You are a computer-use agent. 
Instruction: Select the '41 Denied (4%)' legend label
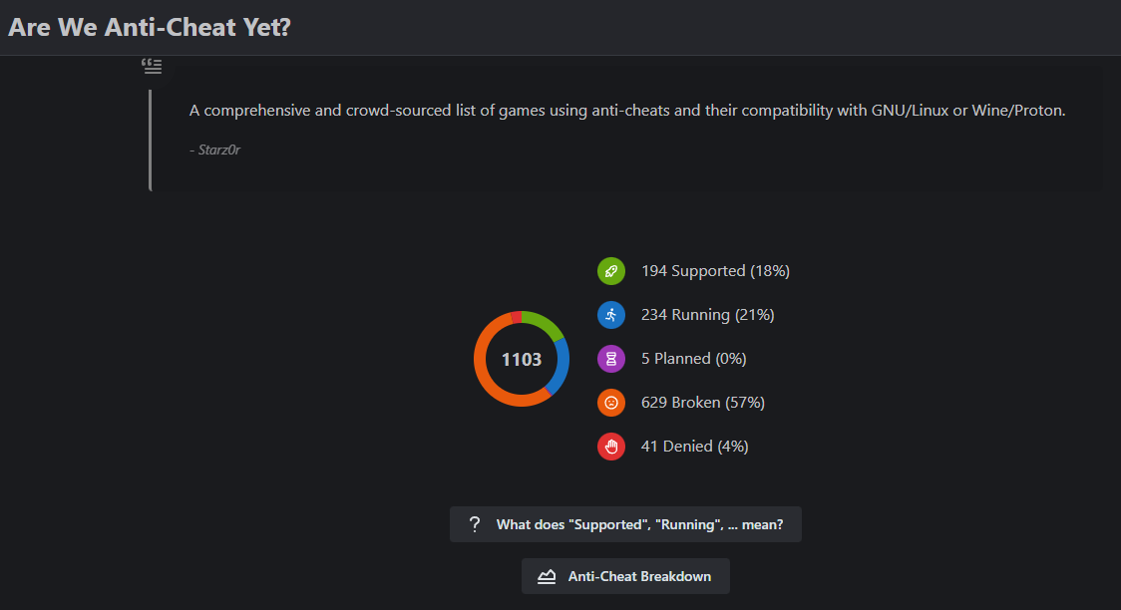695,447
